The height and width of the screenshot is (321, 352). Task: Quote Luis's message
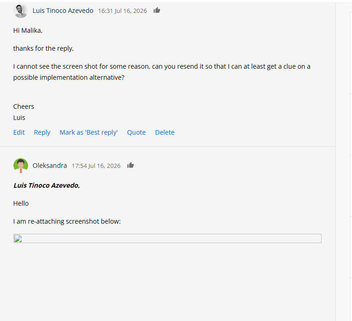[136, 132]
